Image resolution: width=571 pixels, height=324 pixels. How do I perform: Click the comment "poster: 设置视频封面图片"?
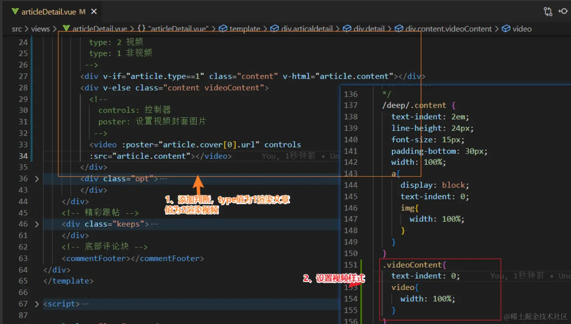pyautogui.click(x=152, y=121)
